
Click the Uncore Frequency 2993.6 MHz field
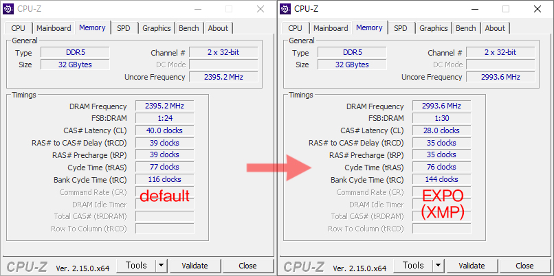(500, 77)
